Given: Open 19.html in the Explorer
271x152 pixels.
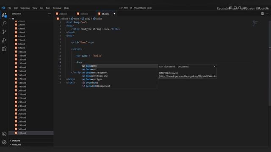Looking at the screenshot, I should pyautogui.click(x=22, y=87).
